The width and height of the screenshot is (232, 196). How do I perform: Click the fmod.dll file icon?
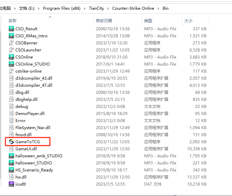click(11, 134)
